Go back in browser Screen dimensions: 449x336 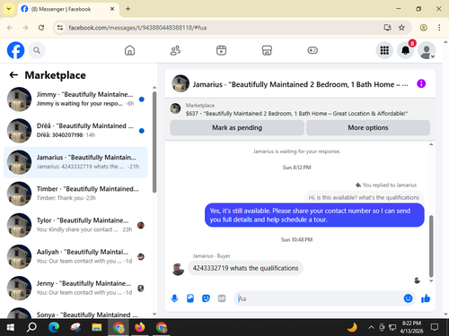pos(10,28)
